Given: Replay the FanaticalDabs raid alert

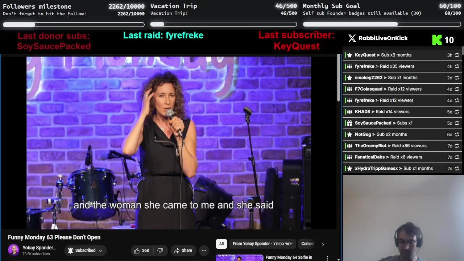Looking at the screenshot, I should click(x=457, y=157).
